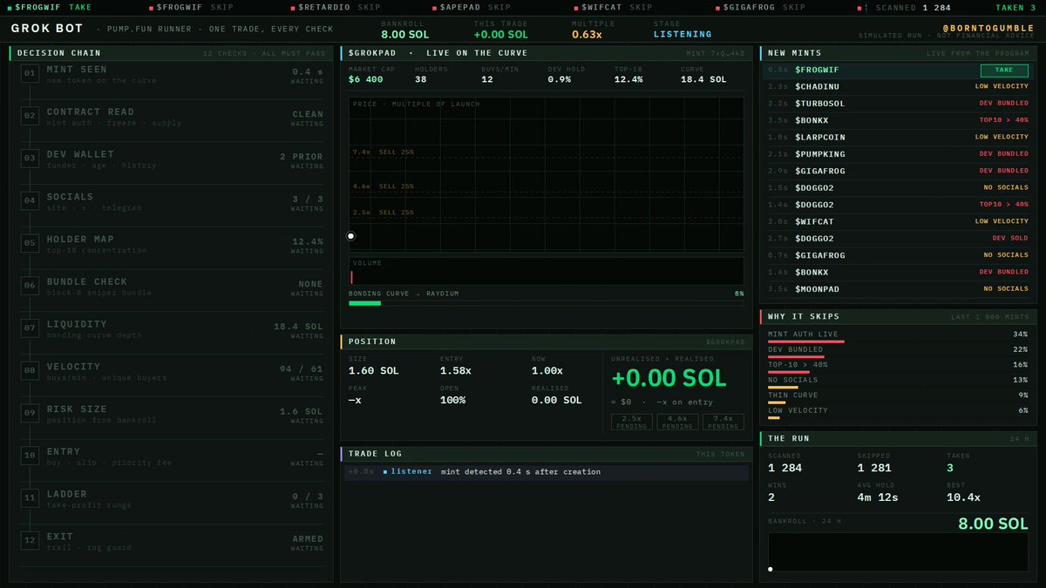Click the 2.5x pending ladder box
The image size is (1046, 588).
coord(632,422)
